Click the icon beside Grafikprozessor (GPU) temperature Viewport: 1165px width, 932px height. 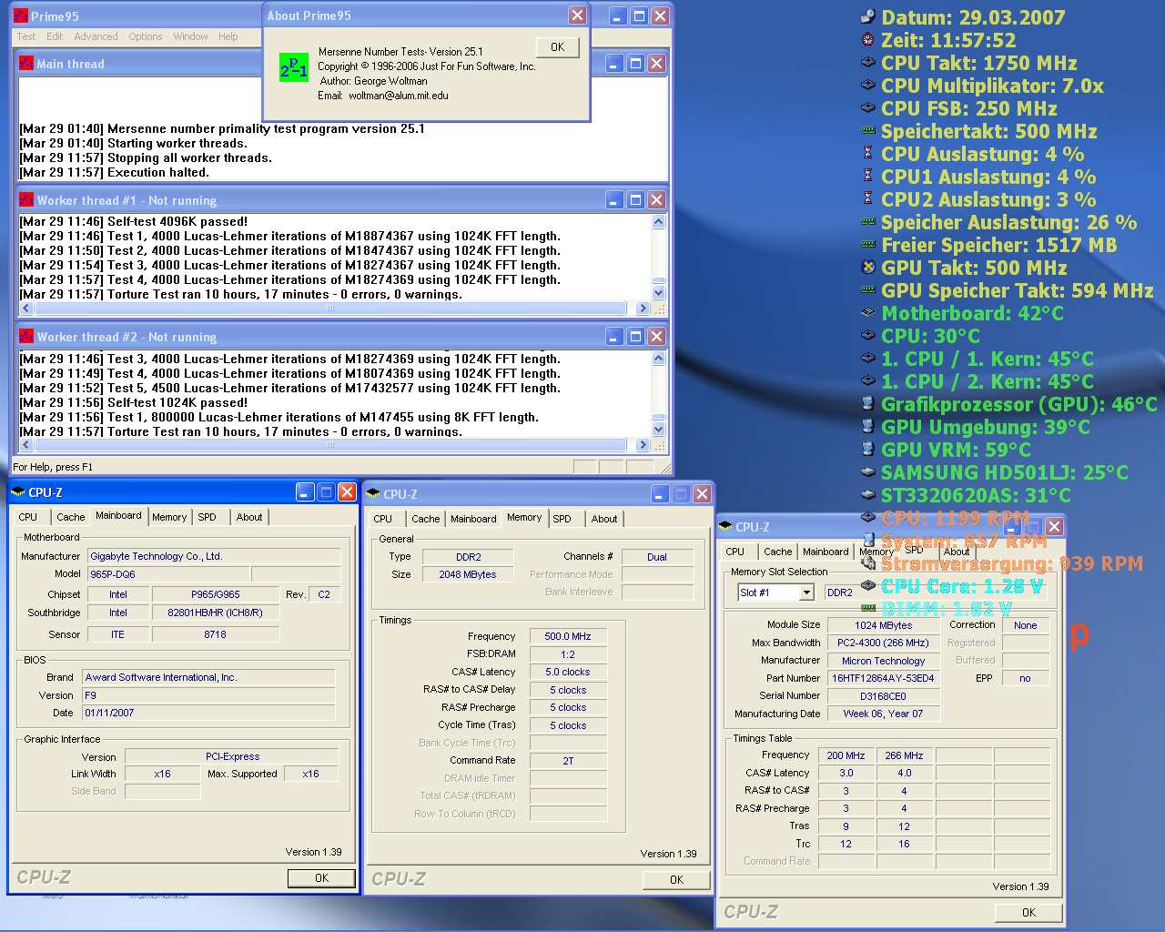pyautogui.click(x=867, y=403)
